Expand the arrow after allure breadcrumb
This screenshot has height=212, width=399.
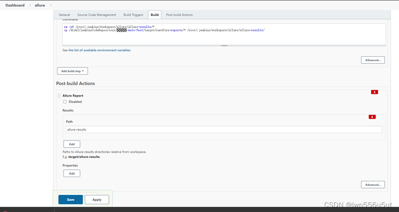(51, 5)
